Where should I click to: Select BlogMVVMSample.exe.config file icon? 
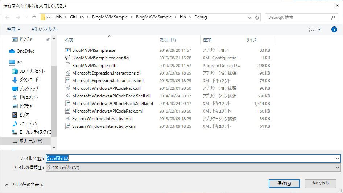click(68, 58)
